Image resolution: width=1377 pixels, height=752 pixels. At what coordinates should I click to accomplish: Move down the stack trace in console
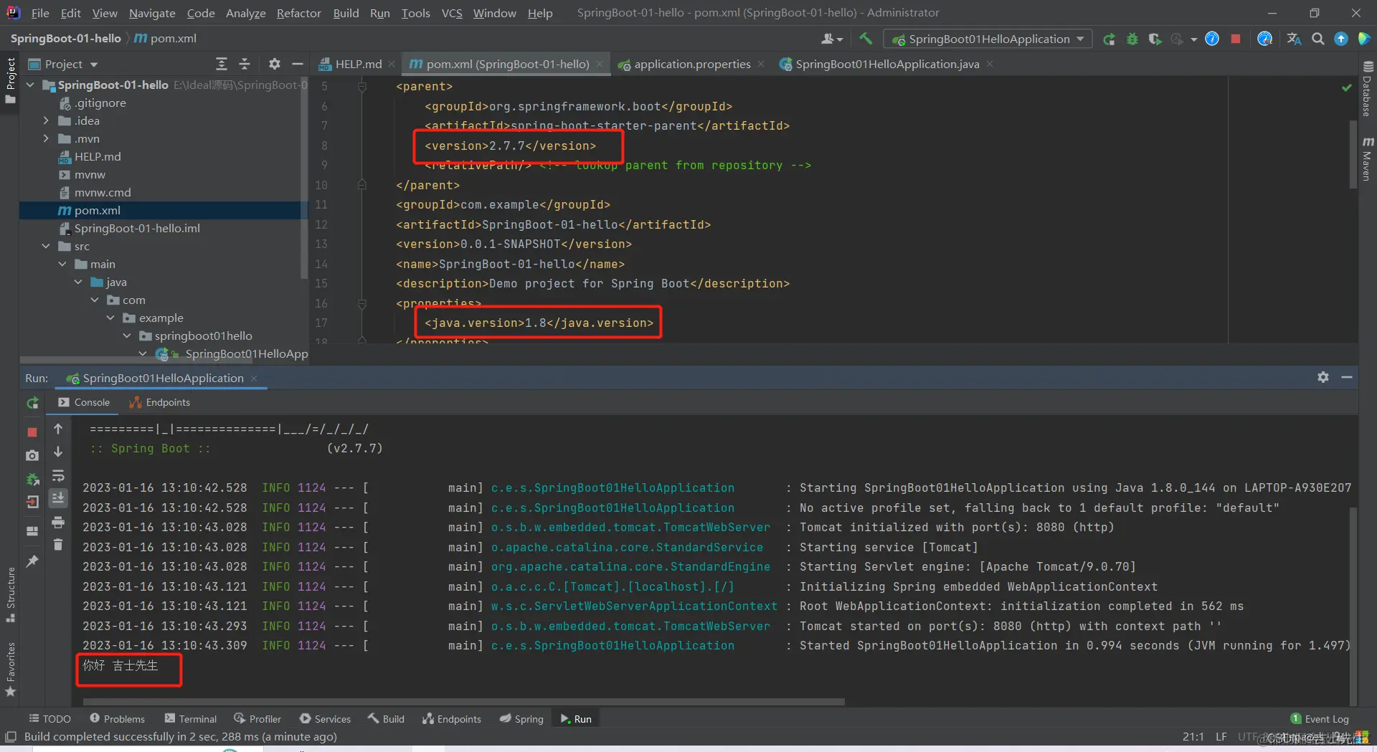tap(58, 452)
